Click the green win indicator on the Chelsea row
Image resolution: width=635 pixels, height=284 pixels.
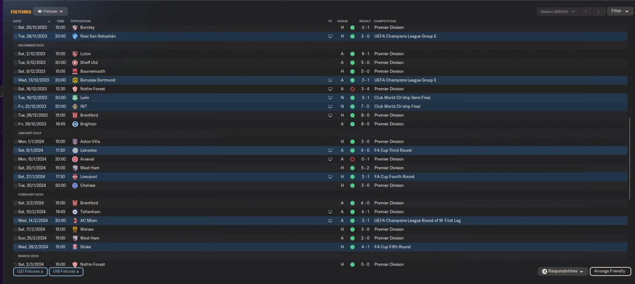pyautogui.click(x=352, y=185)
